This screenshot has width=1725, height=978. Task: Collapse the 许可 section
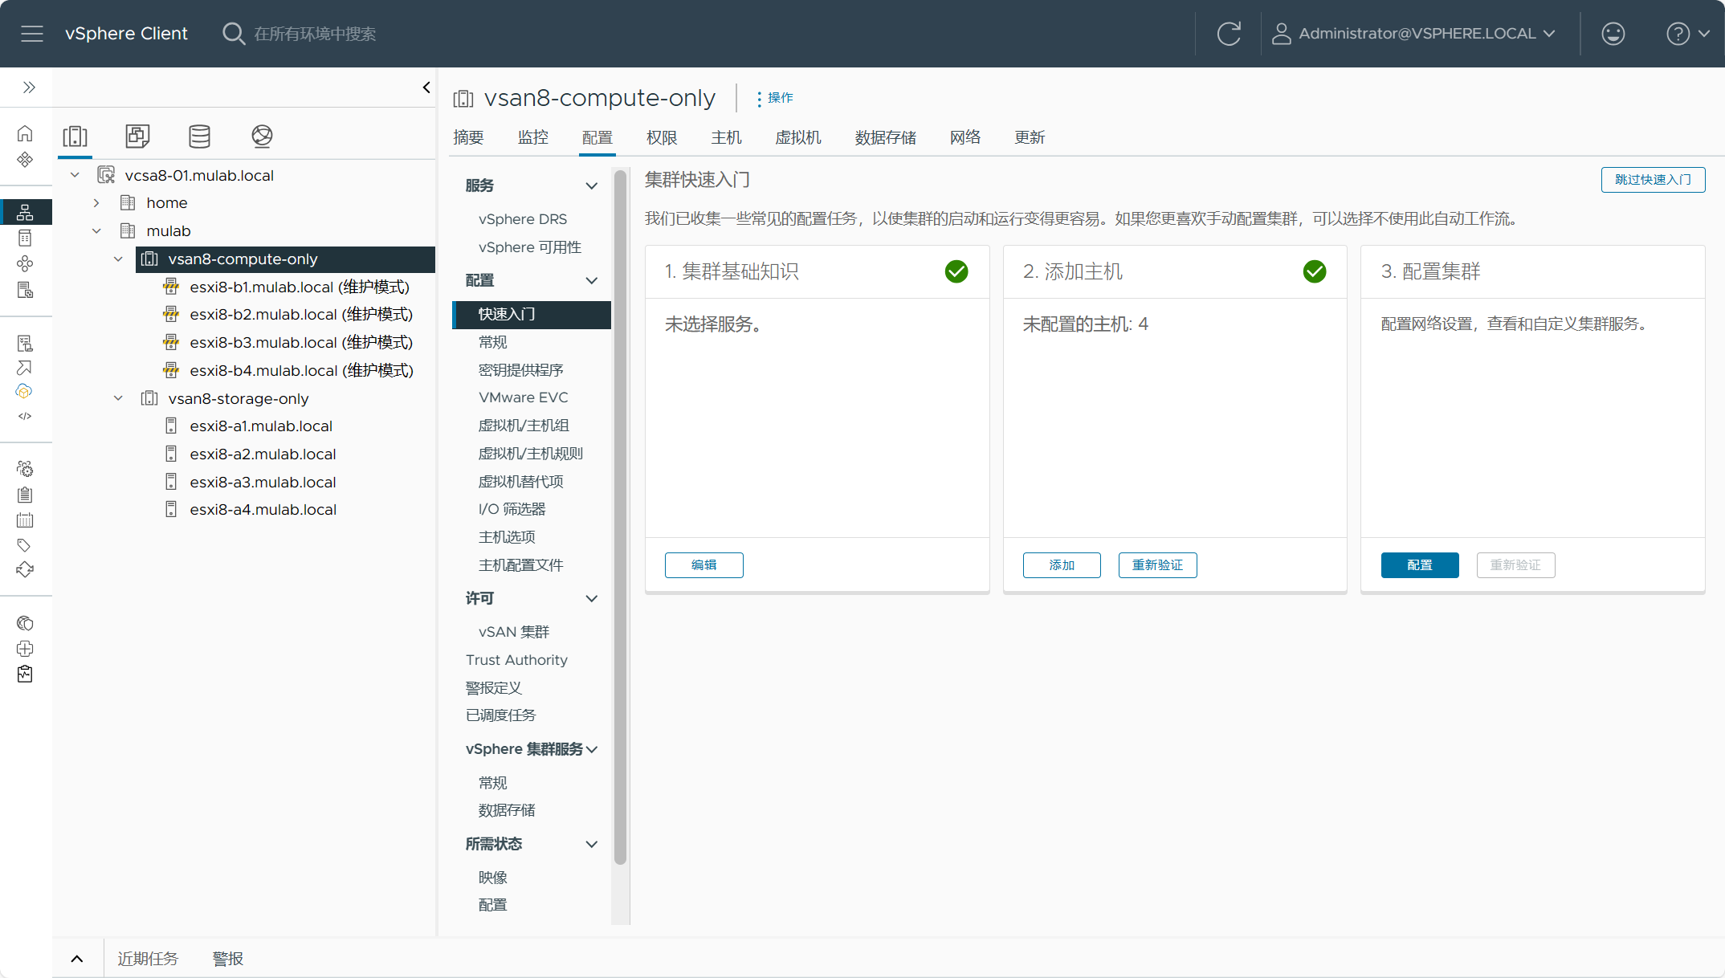[592, 599]
